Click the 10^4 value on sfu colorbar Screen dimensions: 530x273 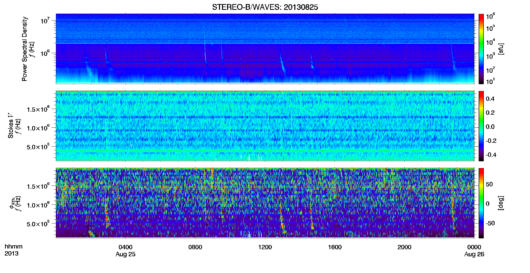[491, 42]
